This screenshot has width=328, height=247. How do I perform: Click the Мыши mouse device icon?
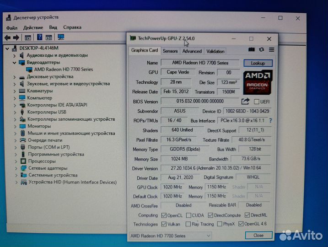pos(23,133)
